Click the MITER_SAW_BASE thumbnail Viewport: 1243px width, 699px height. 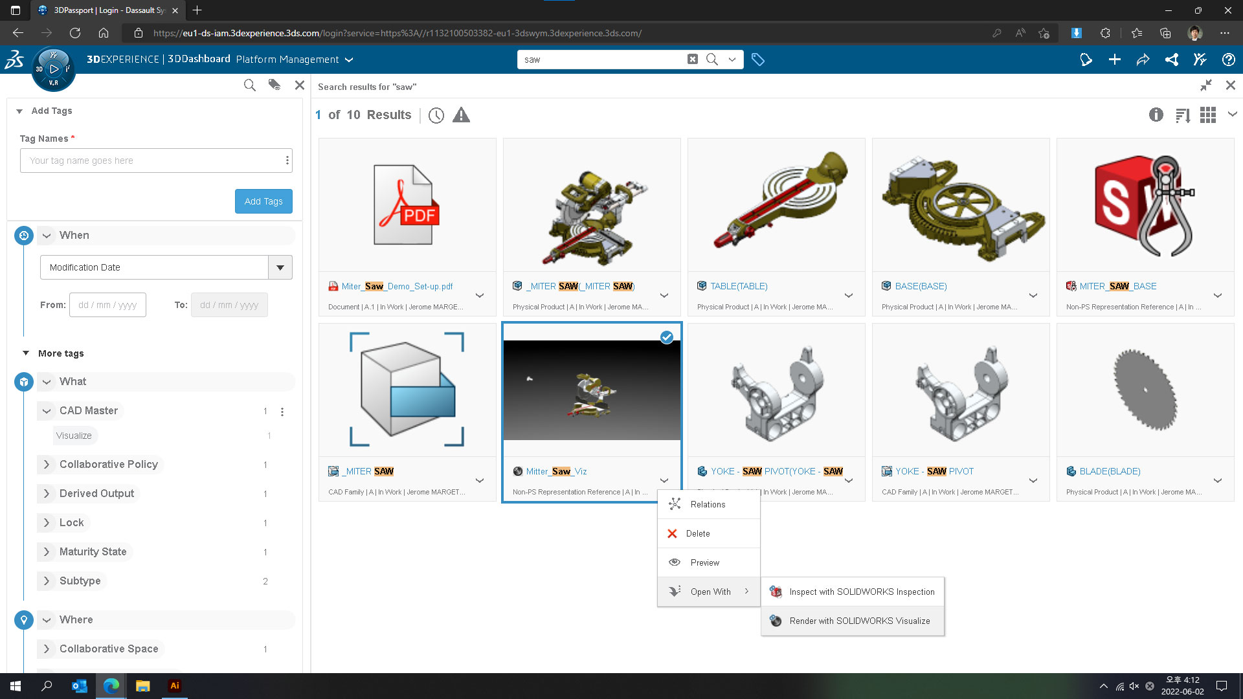(x=1145, y=205)
